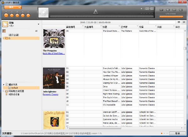Click the 可移动设备 removable device icon
This screenshot has width=188, height=137.
[x=7, y=94]
